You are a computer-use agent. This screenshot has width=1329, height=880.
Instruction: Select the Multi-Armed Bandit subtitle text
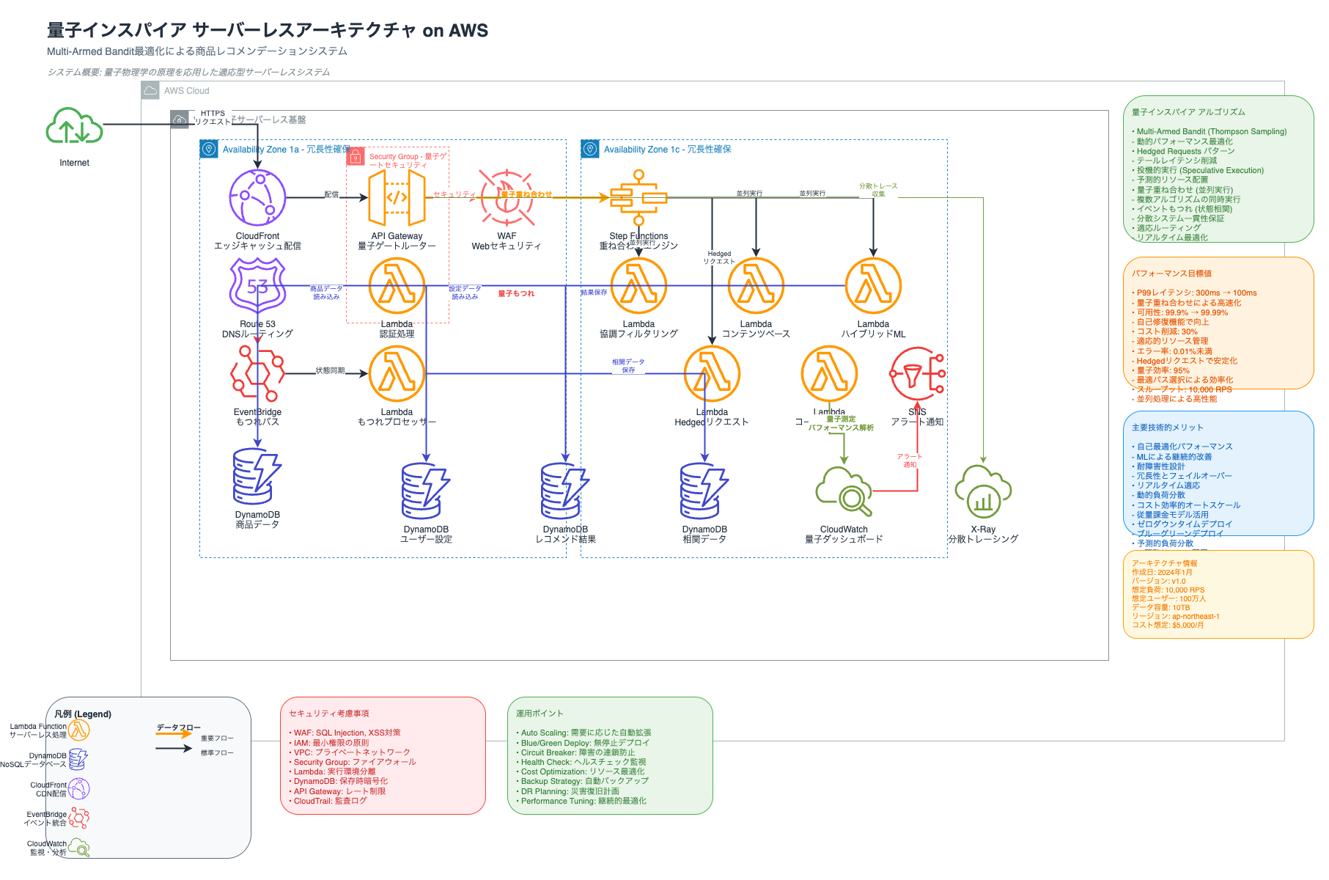197,51
